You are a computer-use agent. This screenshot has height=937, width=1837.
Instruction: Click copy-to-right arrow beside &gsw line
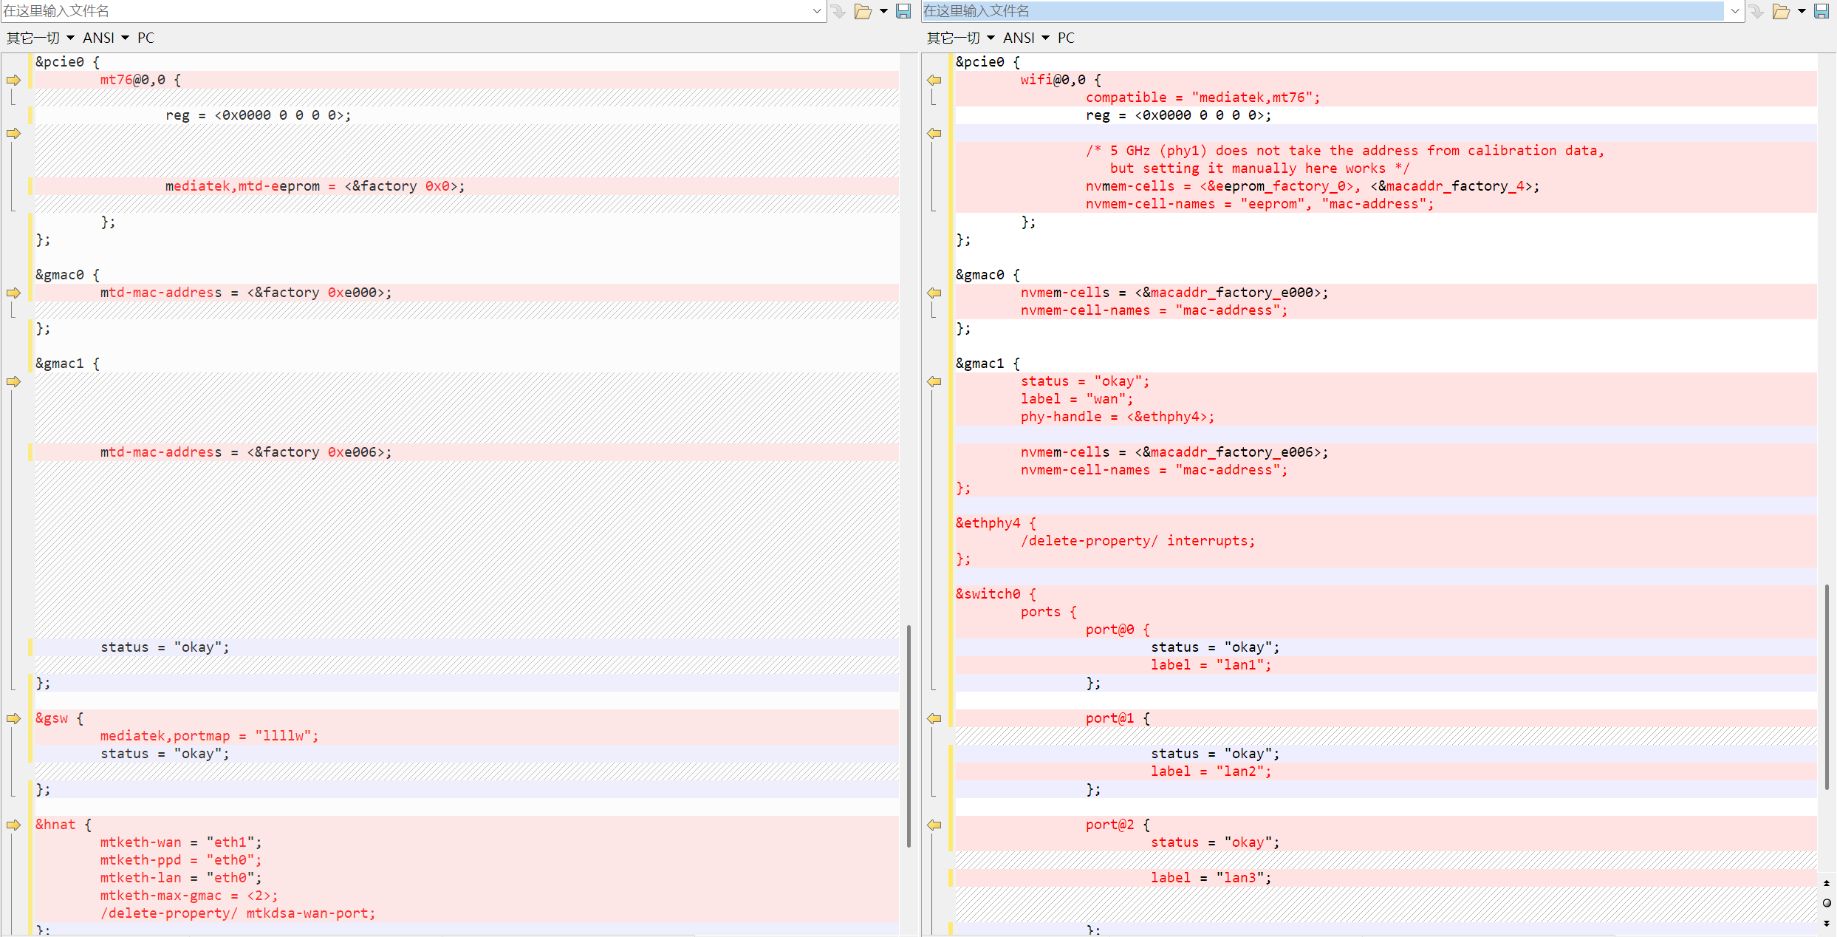pyautogui.click(x=13, y=718)
